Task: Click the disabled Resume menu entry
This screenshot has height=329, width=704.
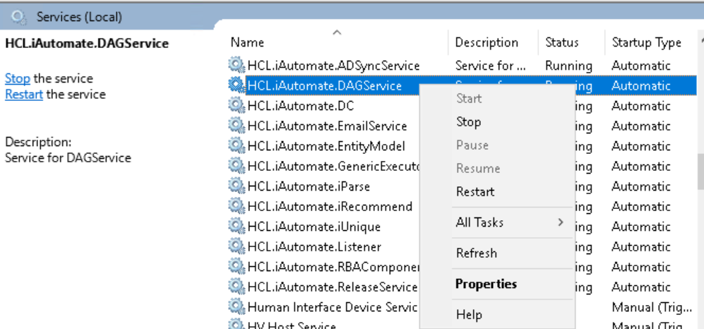Action: (x=497, y=168)
